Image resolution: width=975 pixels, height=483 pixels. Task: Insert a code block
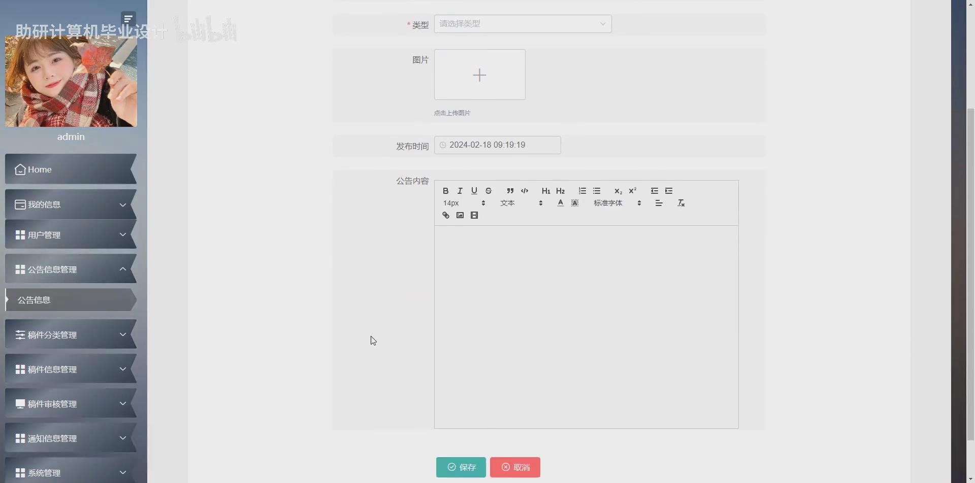pos(525,191)
